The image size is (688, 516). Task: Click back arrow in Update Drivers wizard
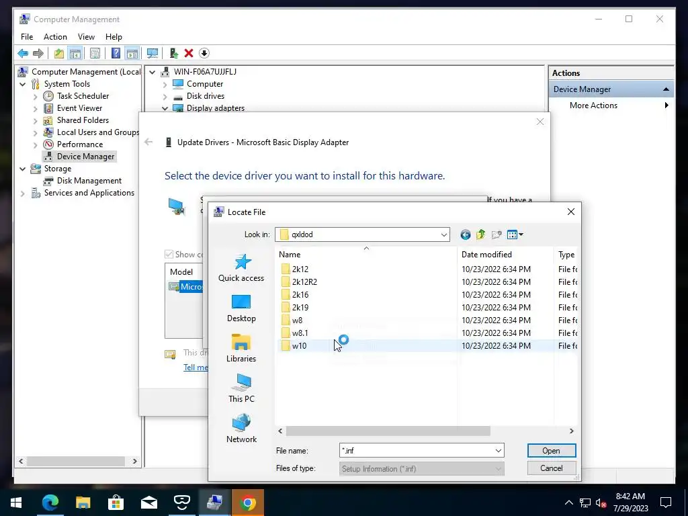click(x=148, y=142)
